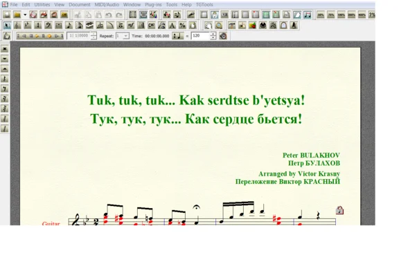Select the Repeat tool
The width and height of the screenshot is (399, 255).
(141, 26)
